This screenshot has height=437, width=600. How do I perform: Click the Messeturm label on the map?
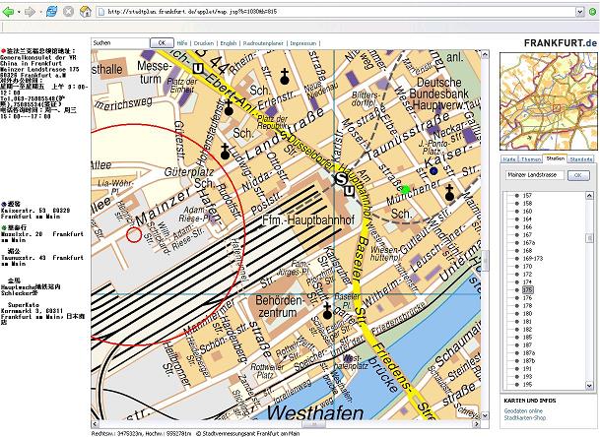pos(154,73)
